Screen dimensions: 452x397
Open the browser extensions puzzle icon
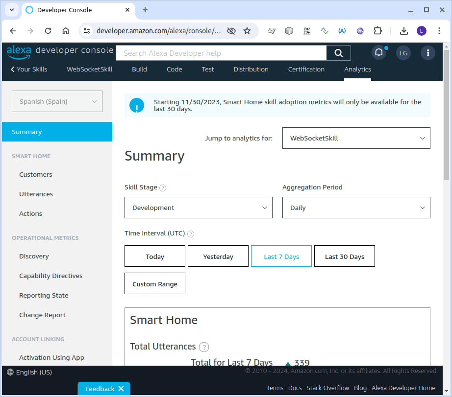coord(377,31)
